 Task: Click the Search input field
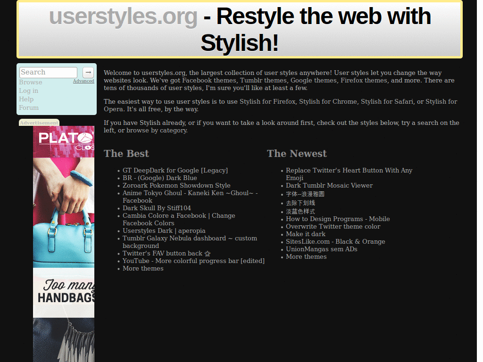click(49, 72)
